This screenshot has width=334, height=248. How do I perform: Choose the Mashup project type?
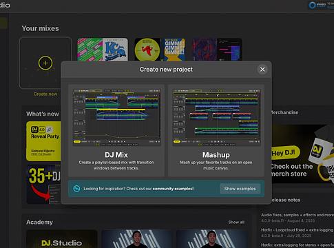[216, 130]
